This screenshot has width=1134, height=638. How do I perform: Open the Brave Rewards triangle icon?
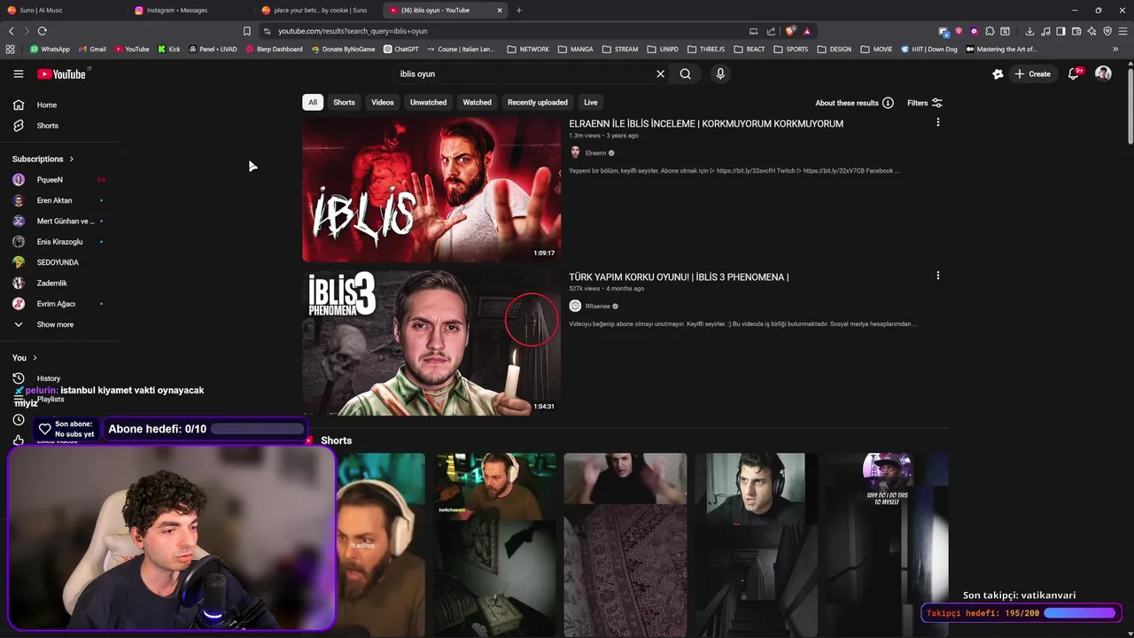pos(807,31)
